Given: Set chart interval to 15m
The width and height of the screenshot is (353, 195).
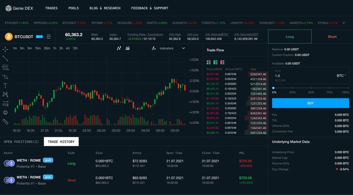Looking at the screenshot, I should [38, 48].
